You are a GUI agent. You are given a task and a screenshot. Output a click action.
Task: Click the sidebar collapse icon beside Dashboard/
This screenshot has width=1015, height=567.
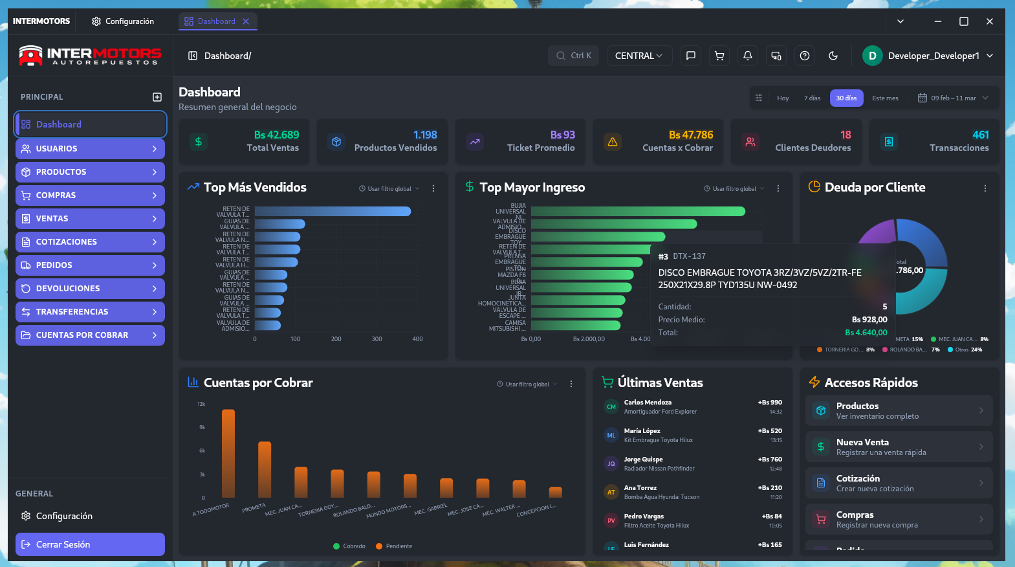click(x=192, y=56)
